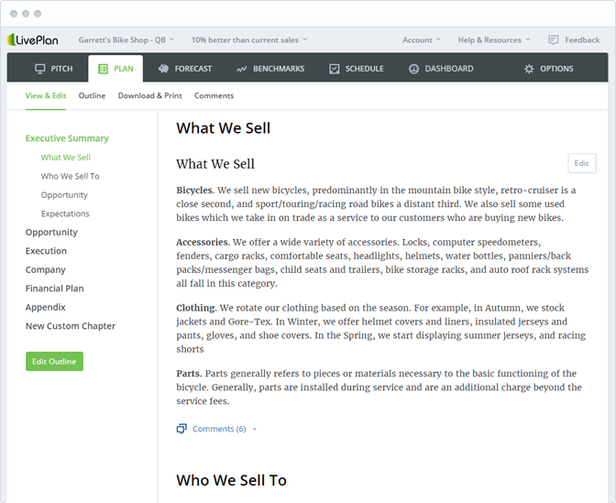Switch to the Outline sub-tab
Image resolution: width=616 pixels, height=503 pixels.
tap(92, 95)
